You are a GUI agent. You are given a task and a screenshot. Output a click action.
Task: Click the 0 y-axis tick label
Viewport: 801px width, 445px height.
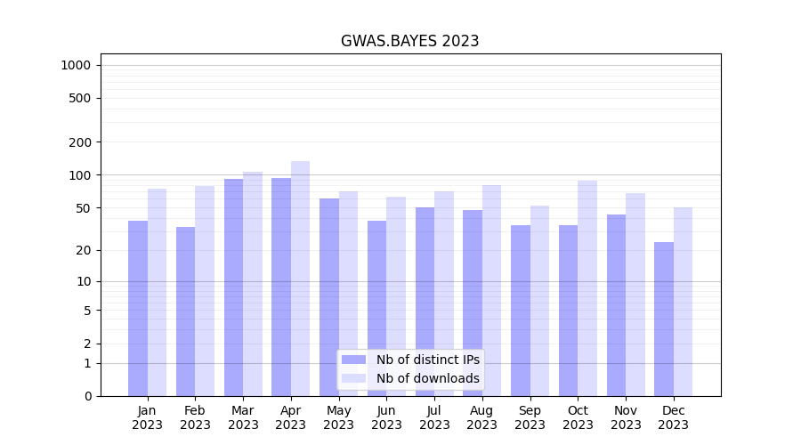pos(87,396)
